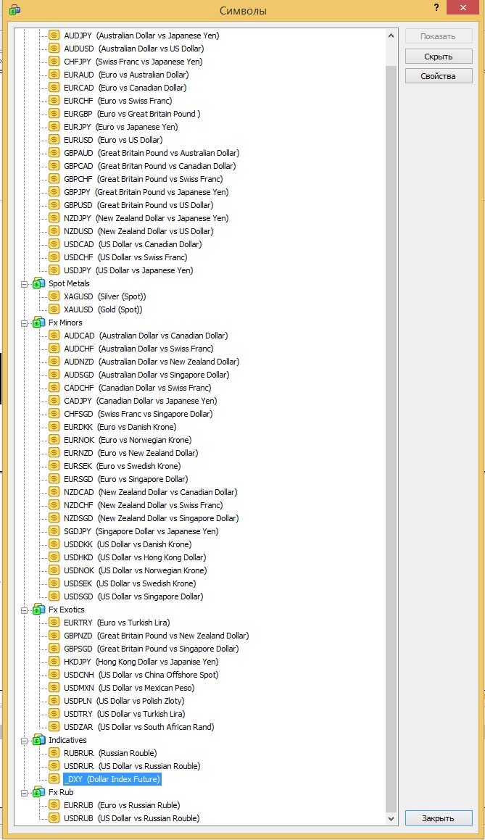Select GBPNZD in Fx Exotics
The width and height of the screenshot is (485, 840).
(156, 636)
